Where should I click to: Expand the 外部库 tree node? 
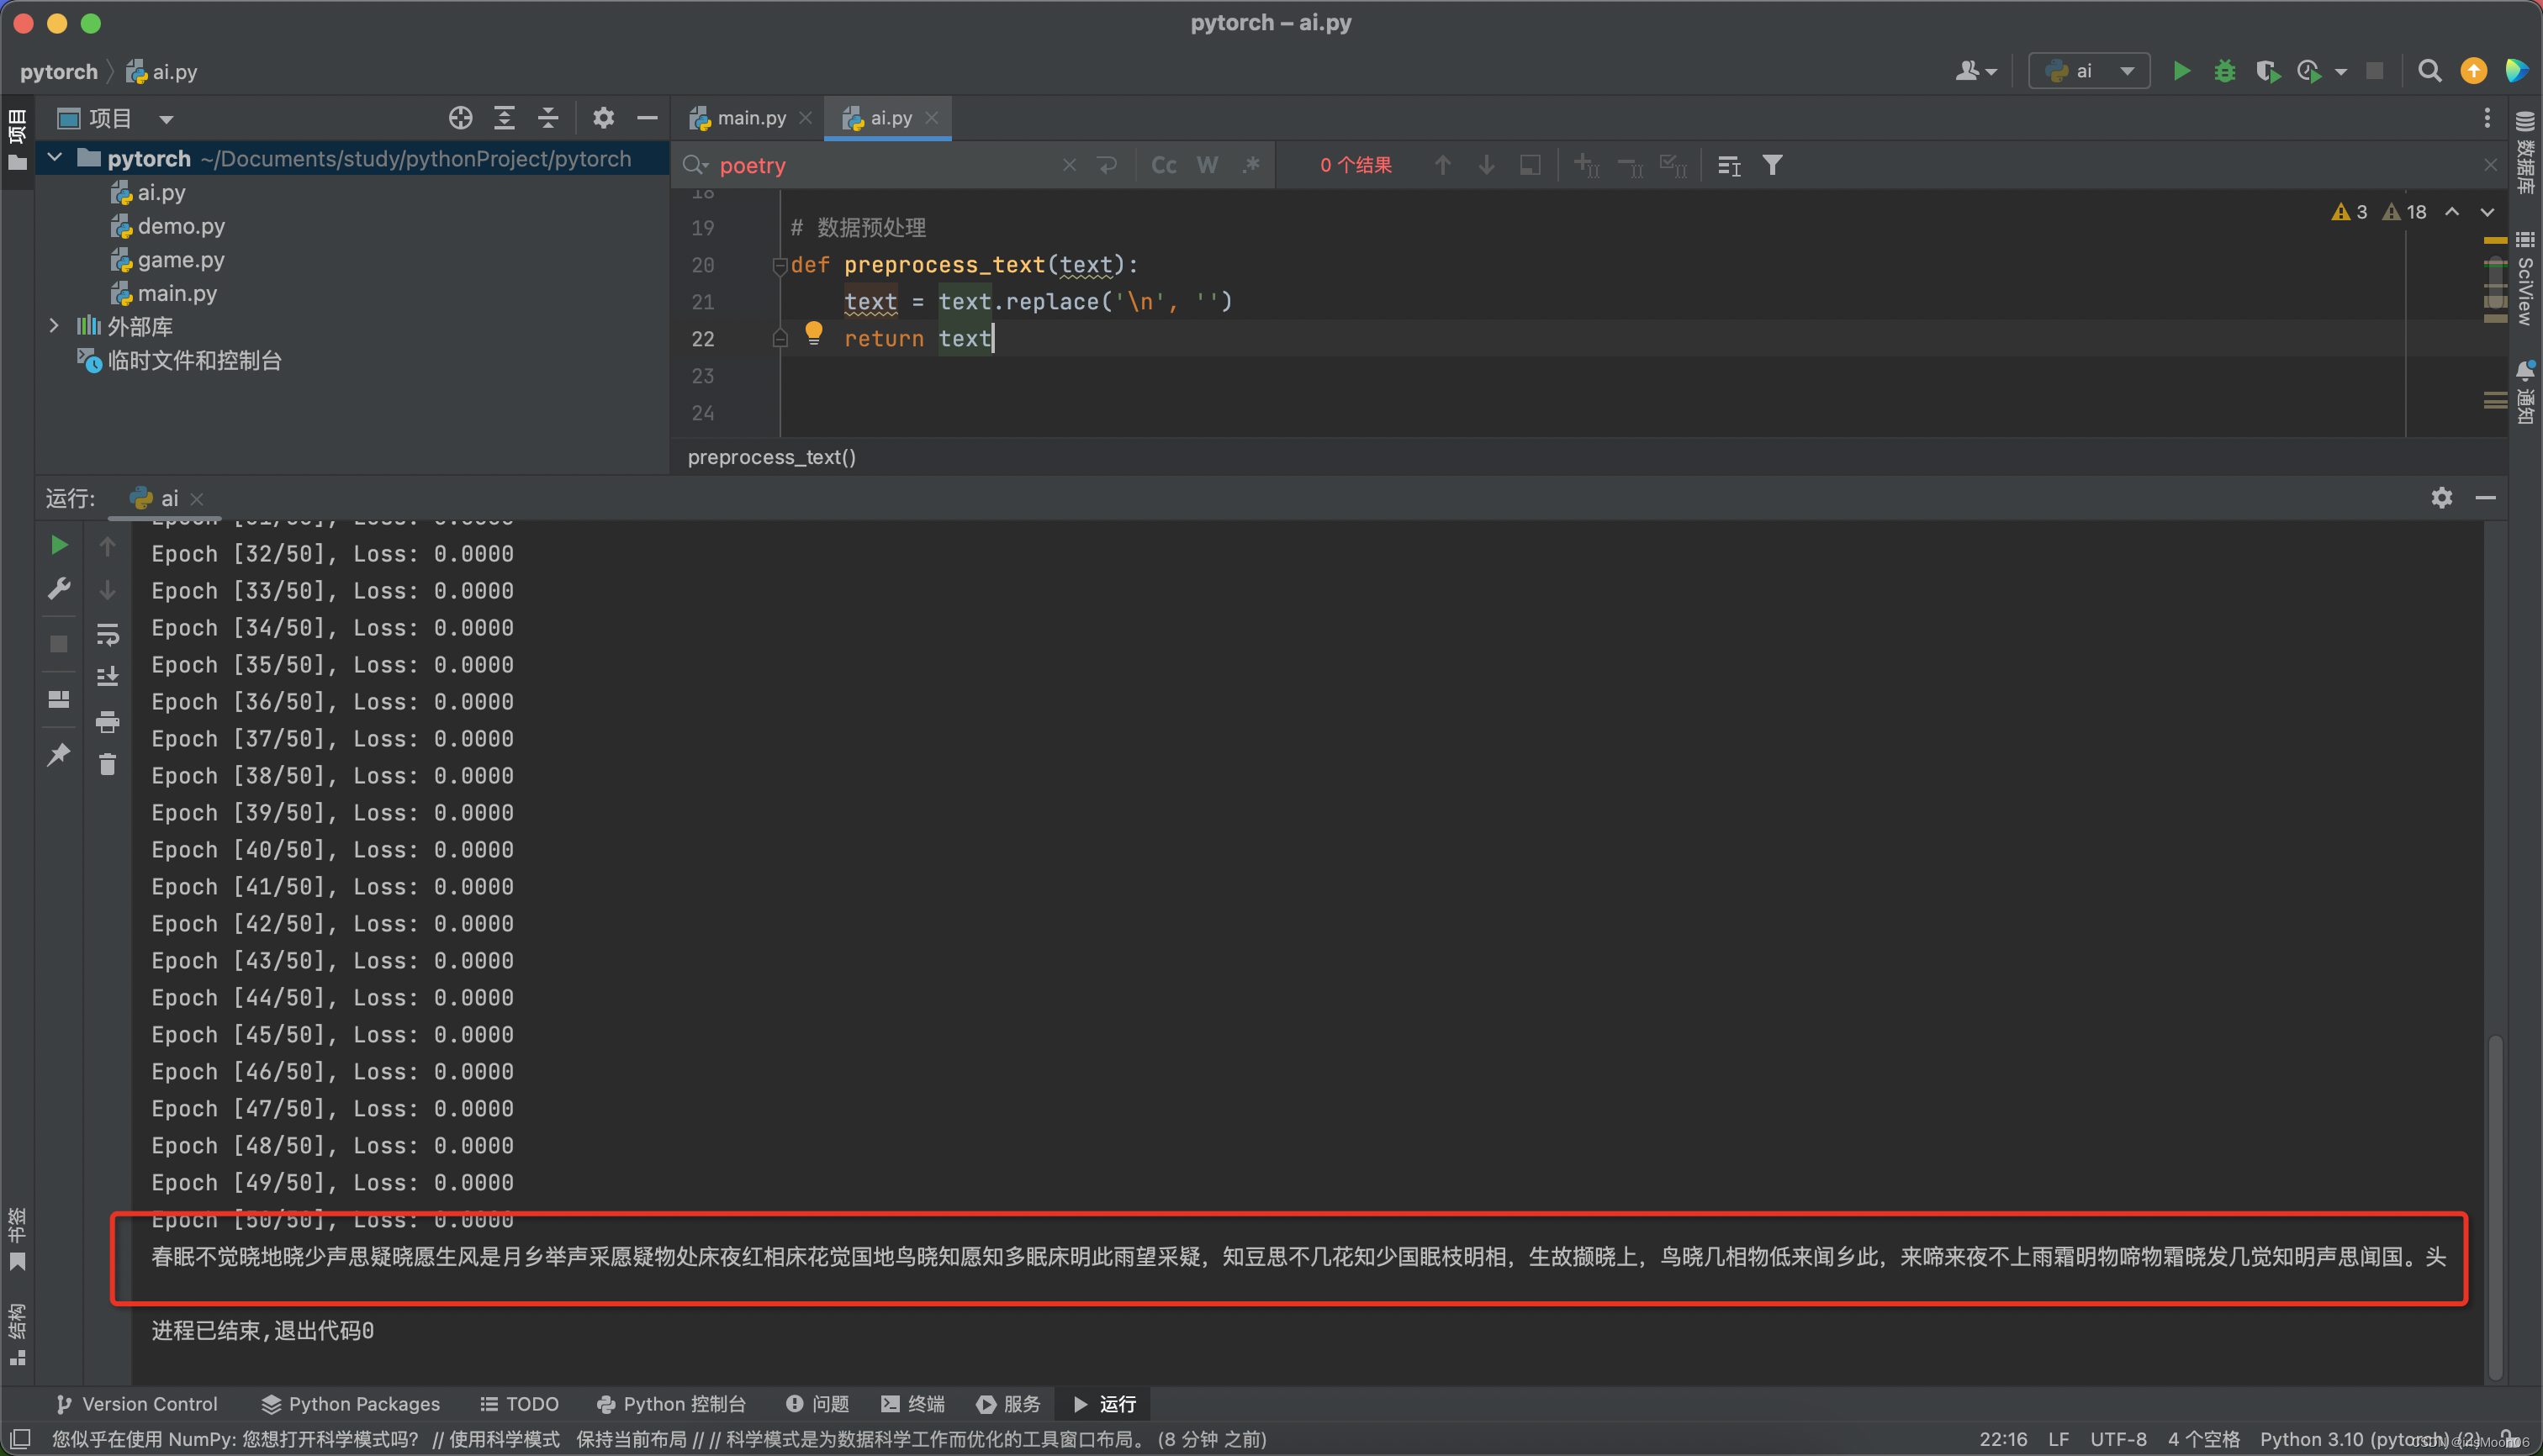[x=54, y=326]
